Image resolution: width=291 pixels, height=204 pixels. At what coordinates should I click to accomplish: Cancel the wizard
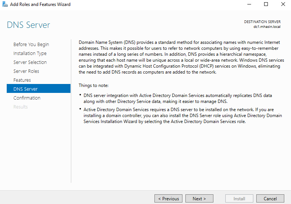point(270,198)
